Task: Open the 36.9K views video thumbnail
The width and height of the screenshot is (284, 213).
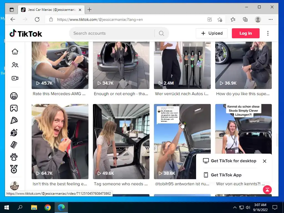Action: pyautogui.click(x=244, y=65)
